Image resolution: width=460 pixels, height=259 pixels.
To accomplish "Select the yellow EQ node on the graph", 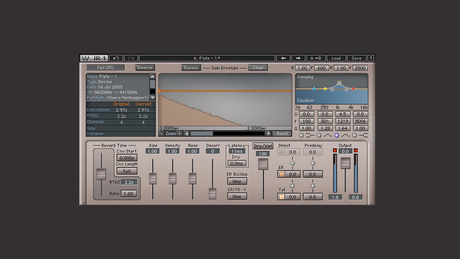I will (325, 88).
